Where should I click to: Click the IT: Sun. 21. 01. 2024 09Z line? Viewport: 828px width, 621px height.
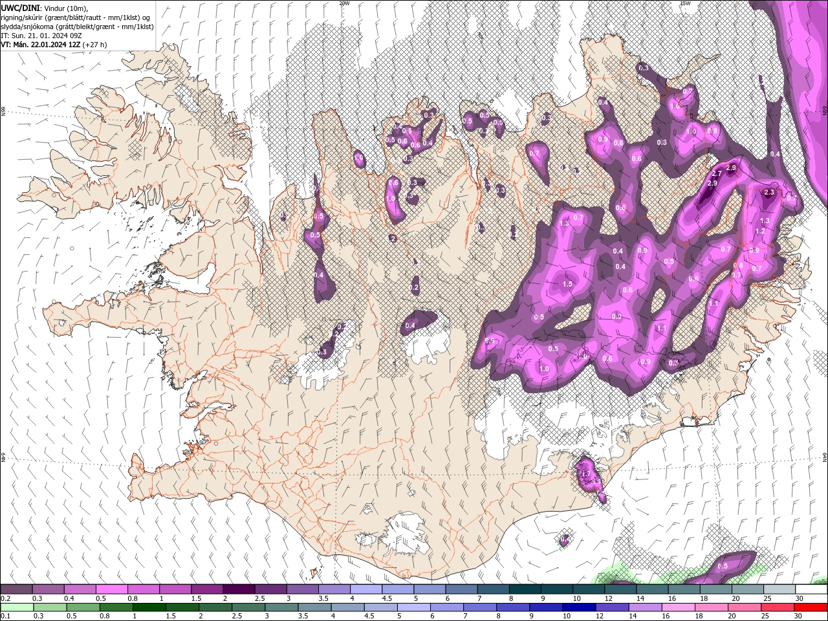point(42,36)
